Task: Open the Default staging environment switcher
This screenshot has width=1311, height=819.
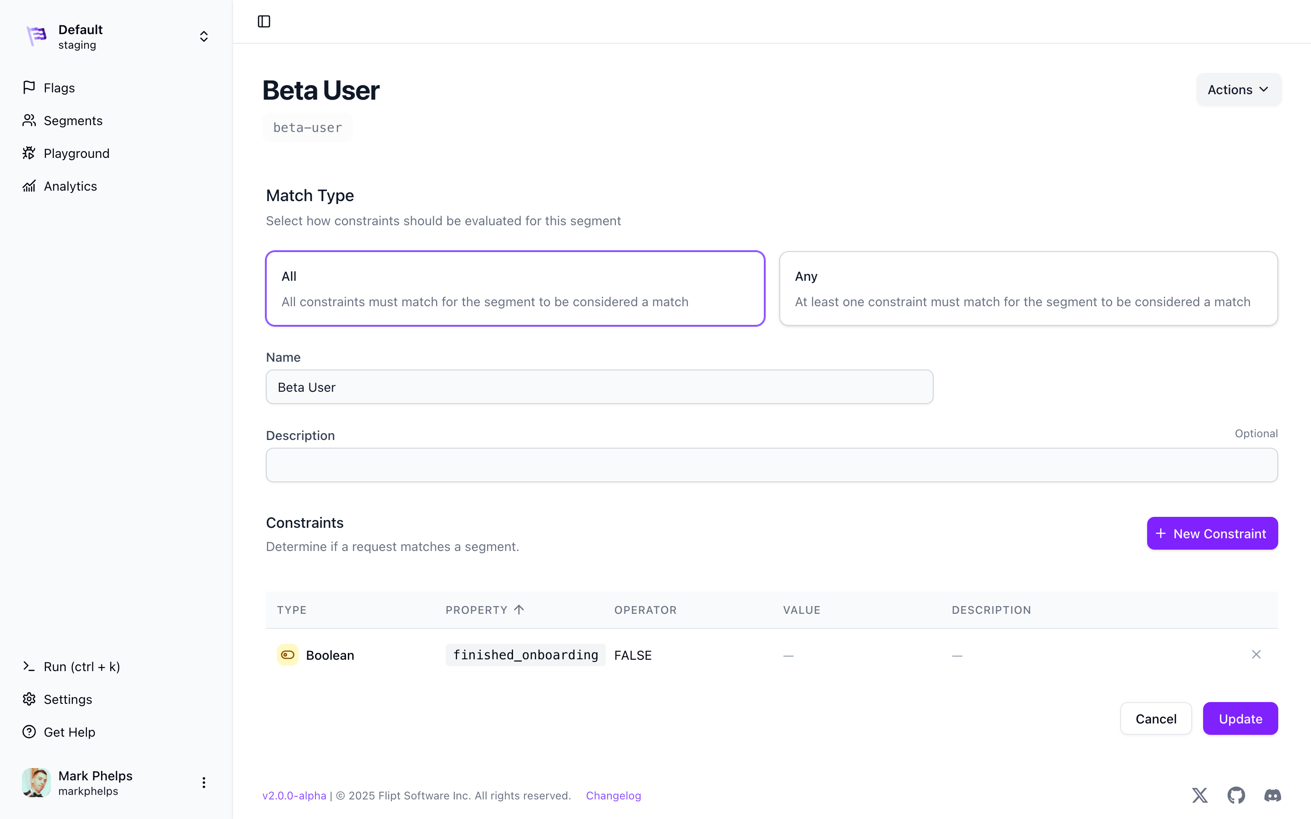Action: tap(203, 36)
